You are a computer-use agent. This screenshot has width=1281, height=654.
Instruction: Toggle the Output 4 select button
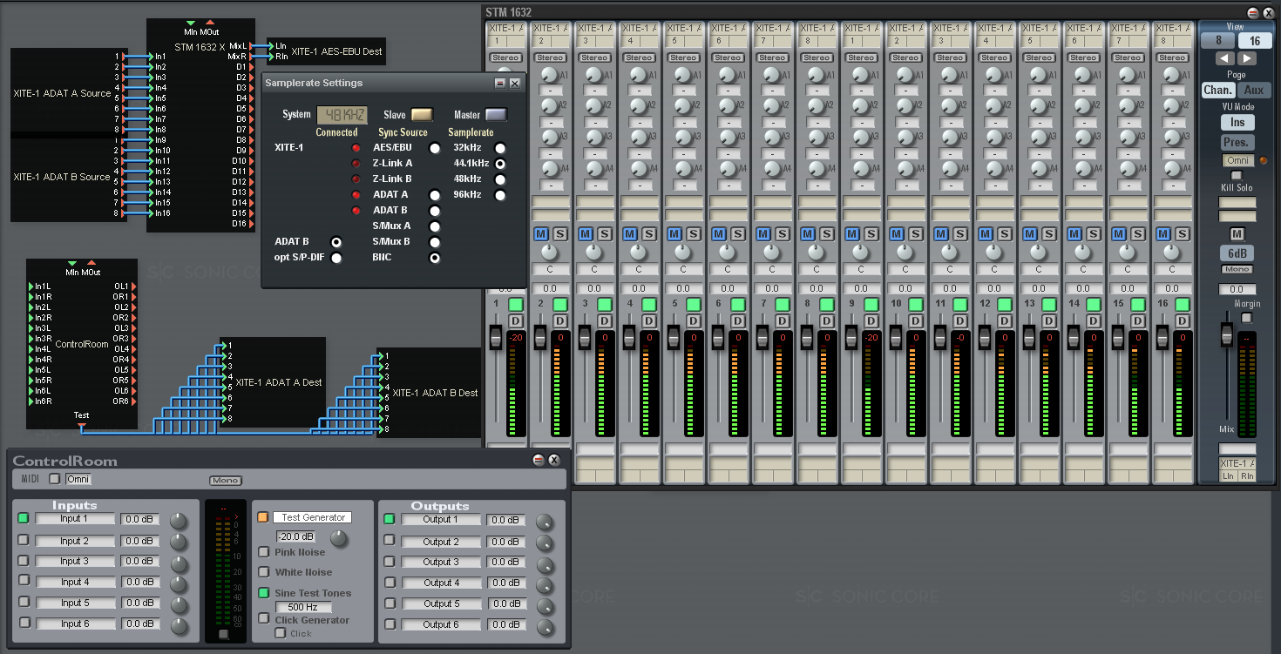tap(390, 583)
